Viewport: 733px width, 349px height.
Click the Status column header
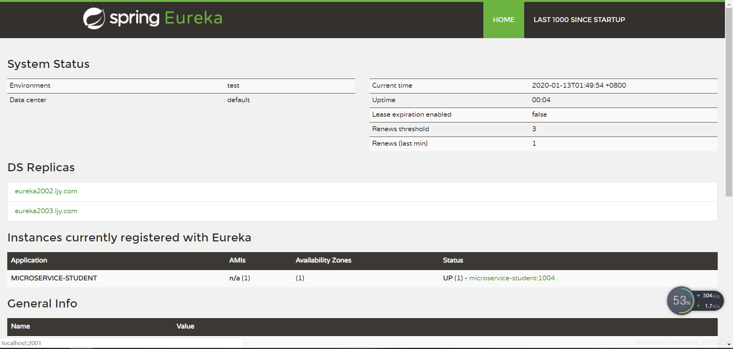coord(453,260)
